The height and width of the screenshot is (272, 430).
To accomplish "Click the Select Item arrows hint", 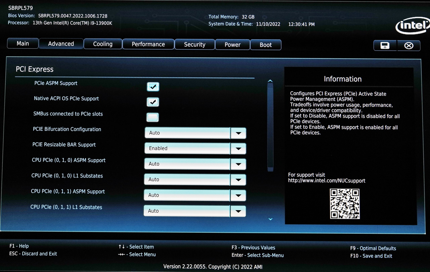I will click(x=136, y=247).
